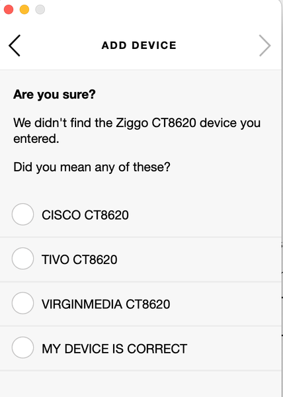
Task: Click the TIVO CT8620 label text
Action: [x=79, y=260]
